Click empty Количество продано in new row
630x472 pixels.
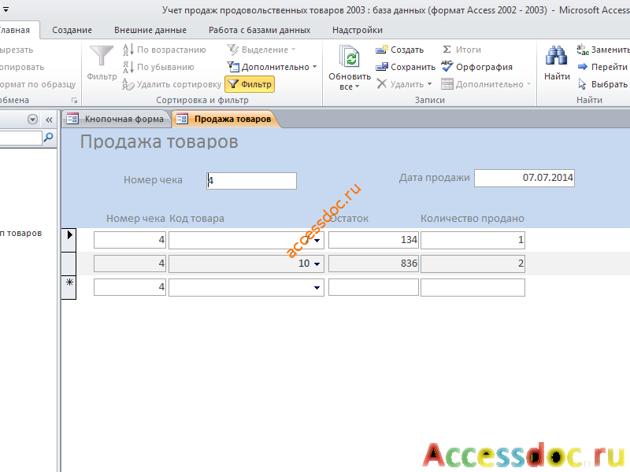click(x=472, y=287)
